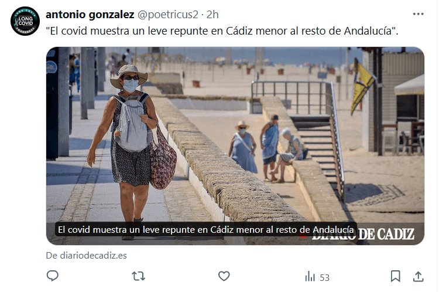Click the yellow flag in the article photo

(362, 86)
